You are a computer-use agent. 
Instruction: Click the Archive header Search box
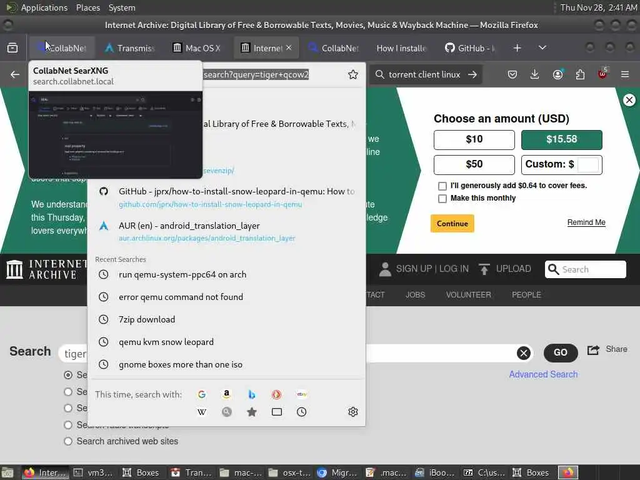click(x=585, y=269)
